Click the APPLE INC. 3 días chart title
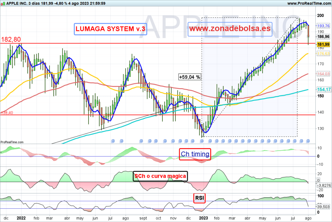Viewport: 332px width, 222px height. pos(56,3)
